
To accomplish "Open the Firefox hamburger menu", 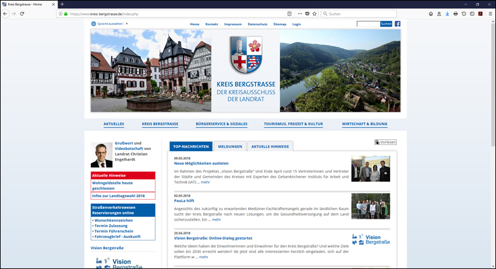I will (x=490, y=14).
